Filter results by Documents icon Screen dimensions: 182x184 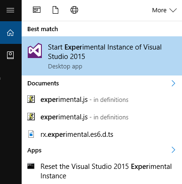(x=55, y=10)
